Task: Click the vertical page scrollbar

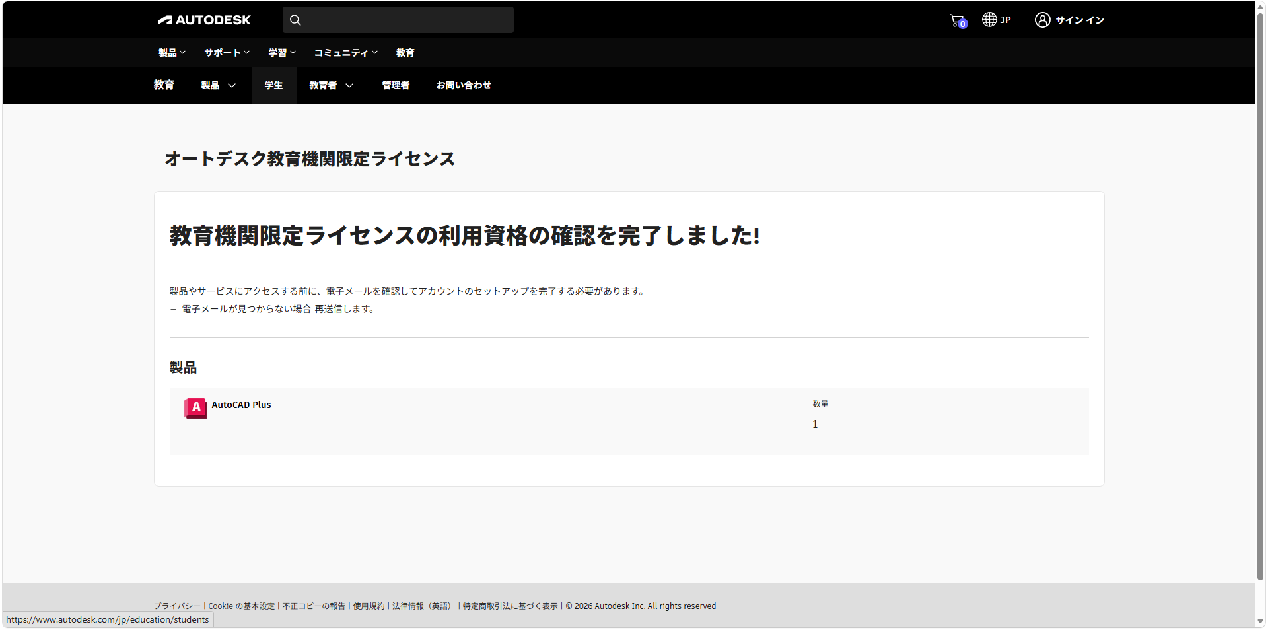Action: point(1260,297)
